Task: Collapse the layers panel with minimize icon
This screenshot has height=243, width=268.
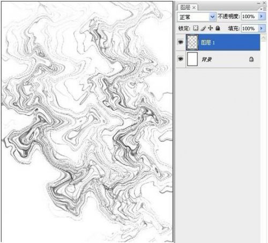Action: pyautogui.click(x=258, y=3)
